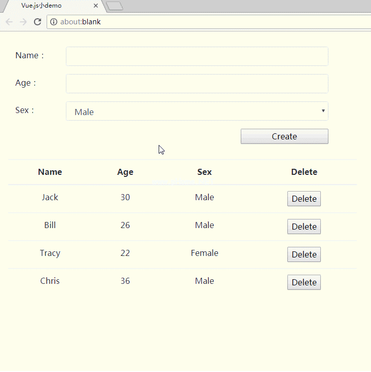This screenshot has width=371, height=372.
Task: Click the age value 22
Action: click(x=125, y=253)
